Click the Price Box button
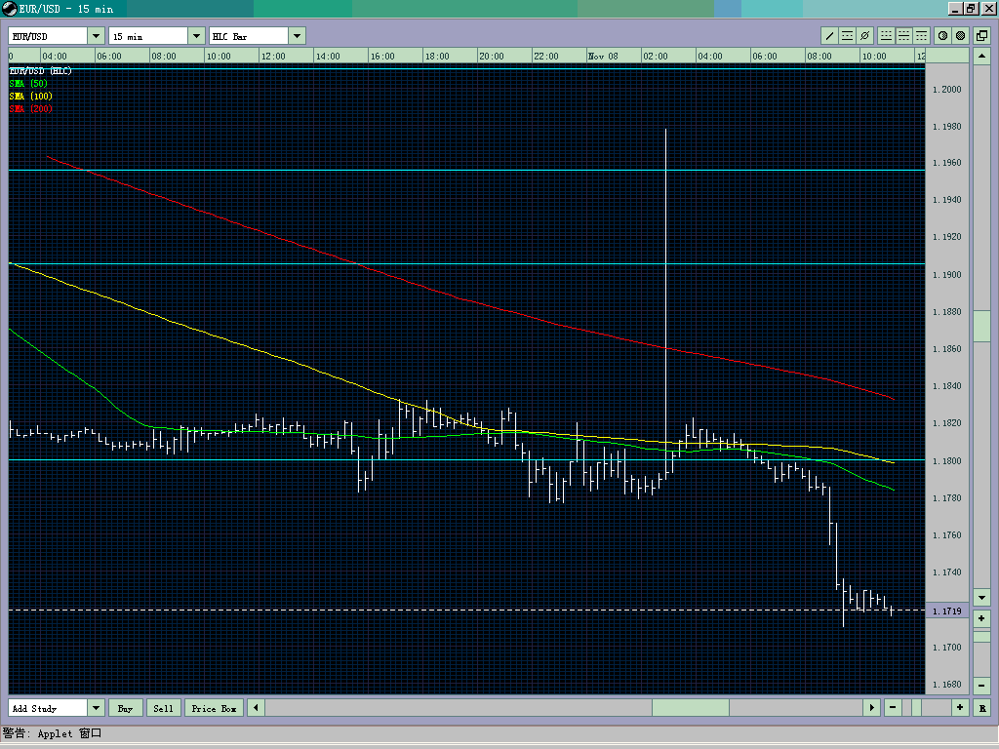The height and width of the screenshot is (749, 999). coord(213,707)
